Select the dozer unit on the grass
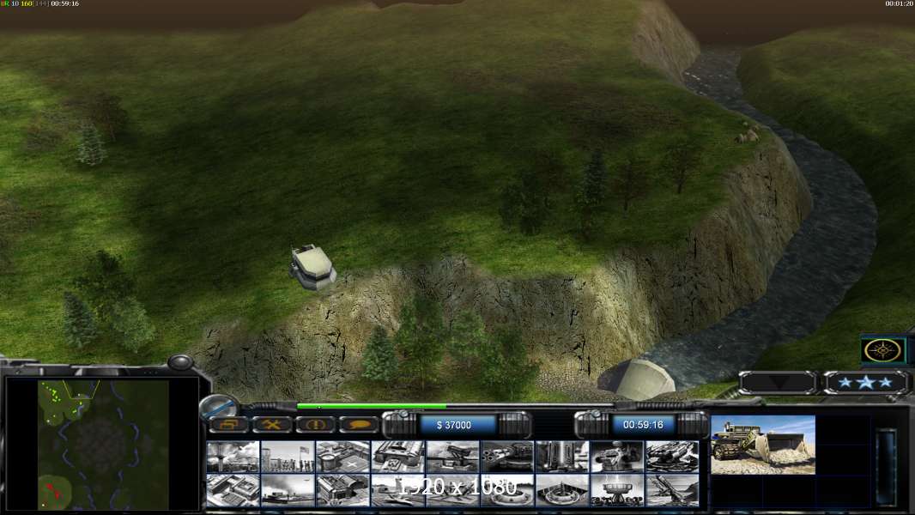This screenshot has width=915, height=515. pos(312,267)
